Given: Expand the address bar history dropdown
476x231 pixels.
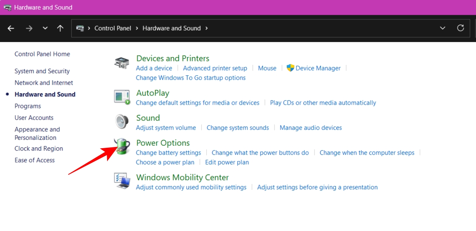Looking at the screenshot, I should (443, 28).
